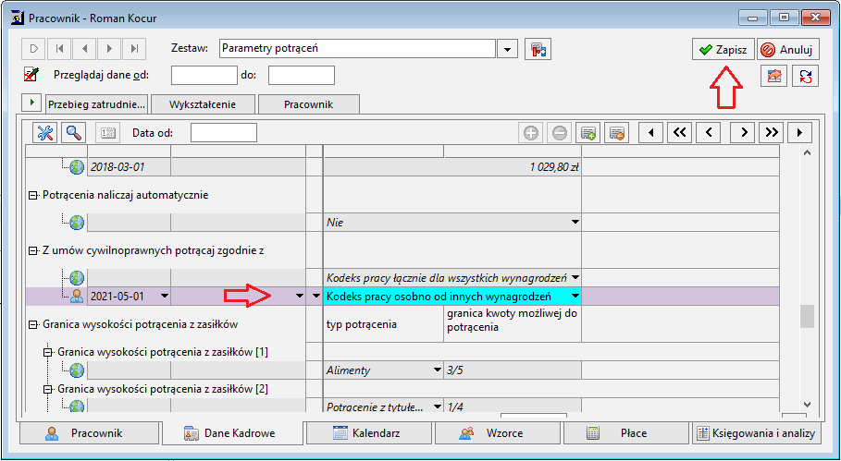Screen dimensions: 841x461
Task: Click the person icon in 2021-05-01 row
Action: 77,296
